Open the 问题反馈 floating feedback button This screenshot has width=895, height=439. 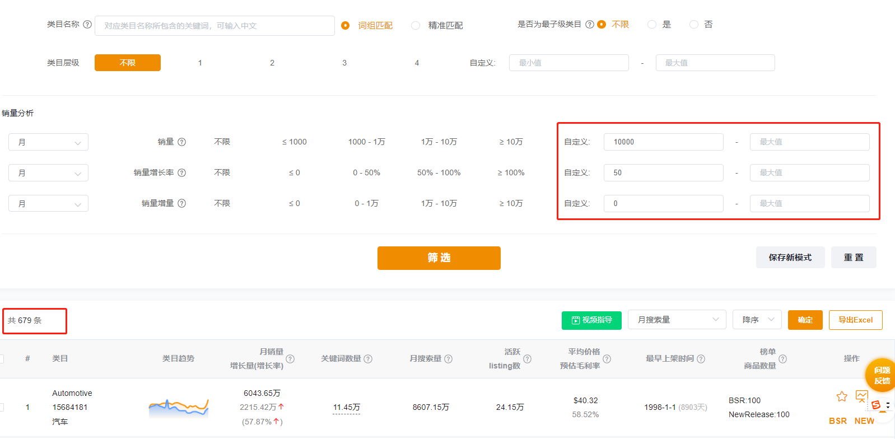(x=881, y=375)
